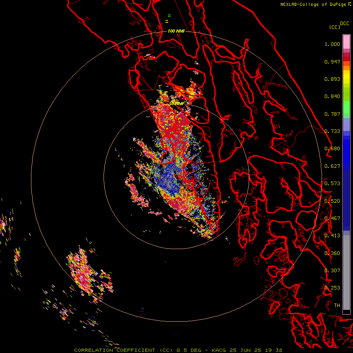Click the TH threshold label on the scale
Image resolution: width=353 pixels, height=353 pixels.
pyautogui.click(x=337, y=306)
